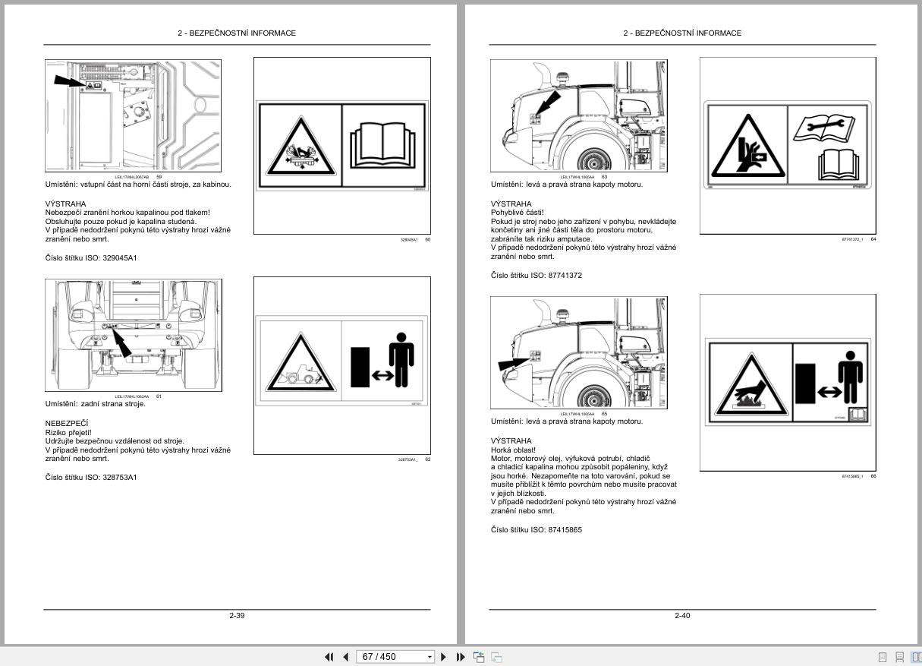Viewport: 922px width, 666px height.
Task: Click 'Umístění: zadní strana stroje.' text
Action: point(96,404)
